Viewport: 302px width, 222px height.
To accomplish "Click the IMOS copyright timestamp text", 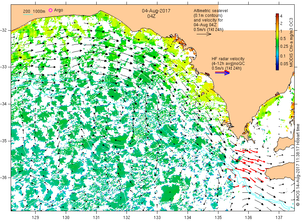I will pos(298,165).
